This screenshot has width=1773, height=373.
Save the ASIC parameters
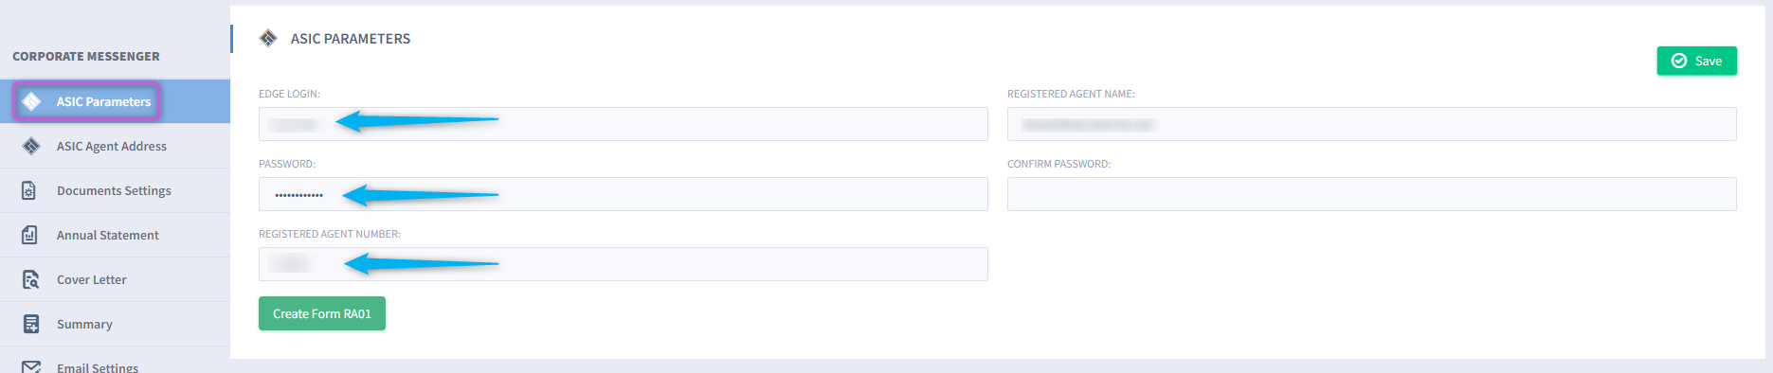[1696, 61]
